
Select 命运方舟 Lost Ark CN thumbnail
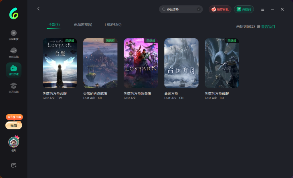(181, 63)
